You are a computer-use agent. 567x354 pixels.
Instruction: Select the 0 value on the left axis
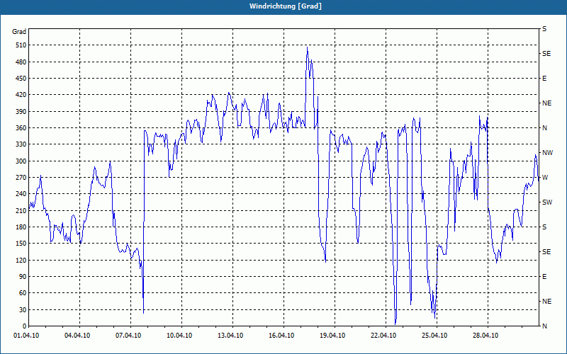point(24,326)
